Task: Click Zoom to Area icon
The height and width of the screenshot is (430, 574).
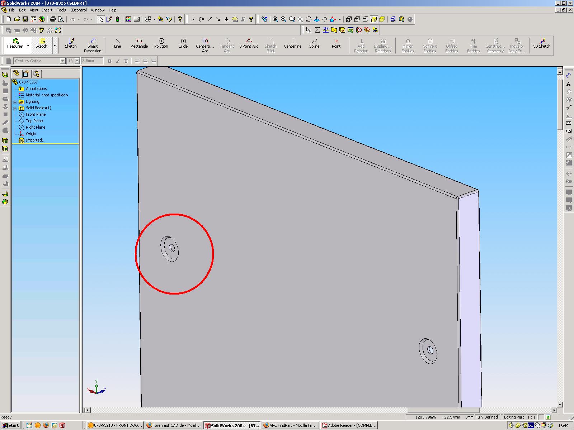Action: pos(283,19)
